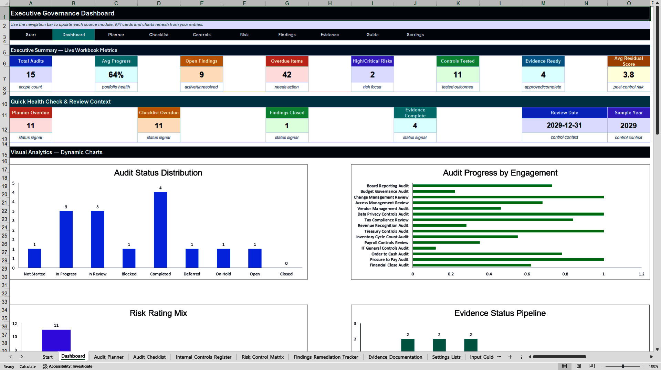Zoom out with the minus icon

pos(602,366)
